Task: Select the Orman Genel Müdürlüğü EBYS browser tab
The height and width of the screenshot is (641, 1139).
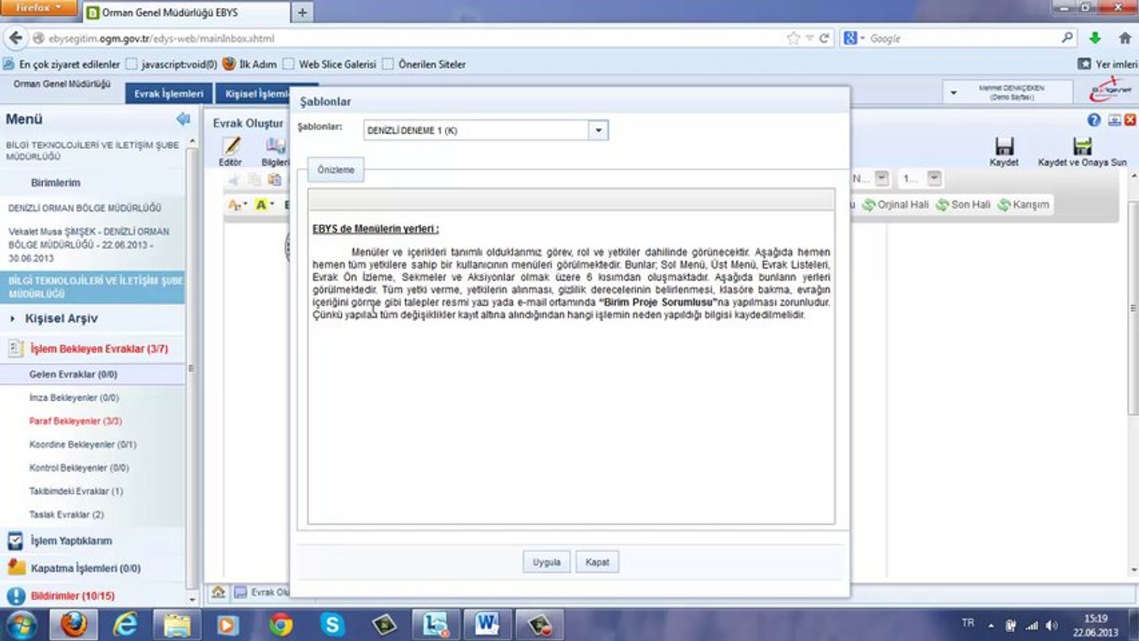Action: coord(187,12)
